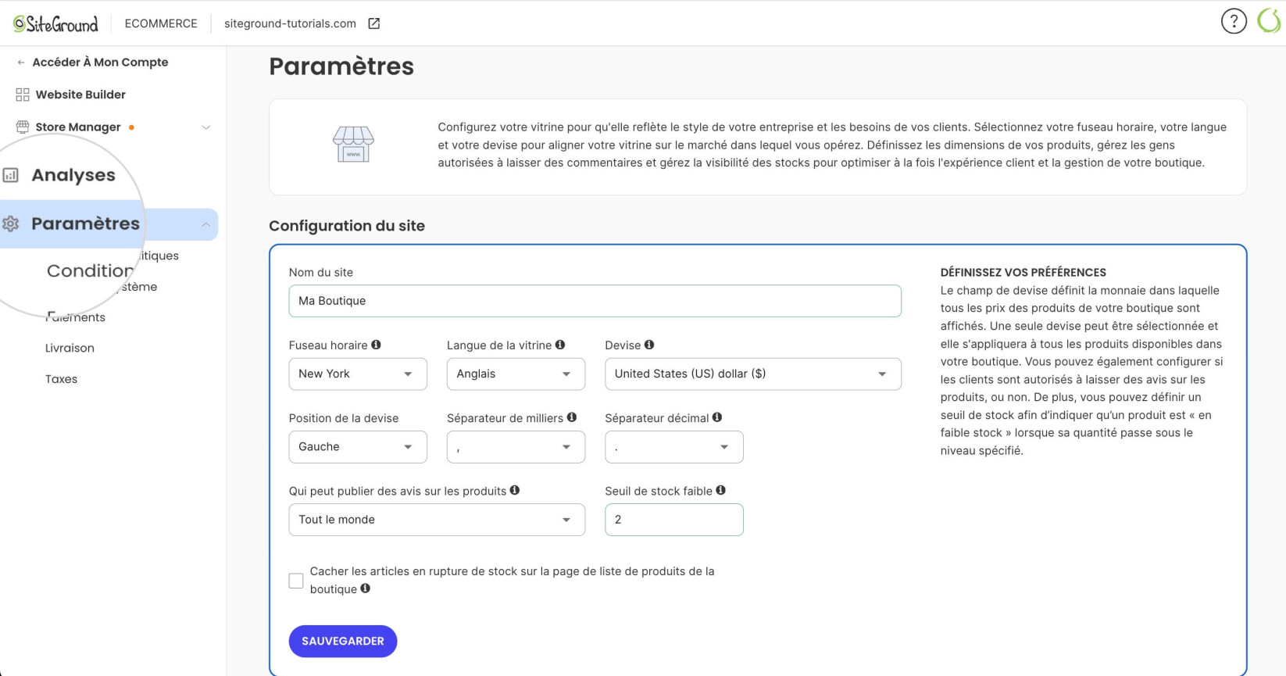Viewport: 1286px width, 676px height.
Task: Click the 'Configuration du site' section heading
Action: pyautogui.click(x=347, y=226)
